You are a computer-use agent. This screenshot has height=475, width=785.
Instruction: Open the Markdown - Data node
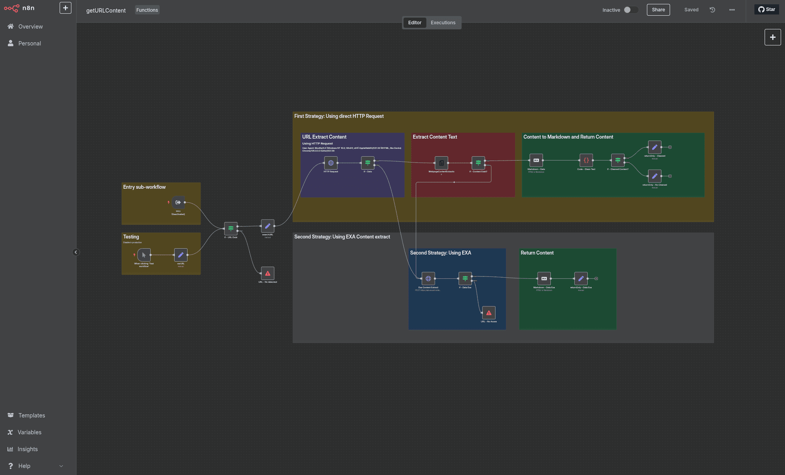(536, 160)
